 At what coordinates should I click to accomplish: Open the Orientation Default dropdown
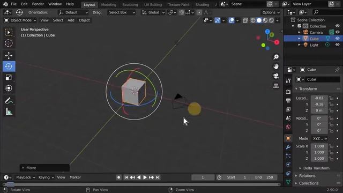pyautogui.click(x=73, y=12)
